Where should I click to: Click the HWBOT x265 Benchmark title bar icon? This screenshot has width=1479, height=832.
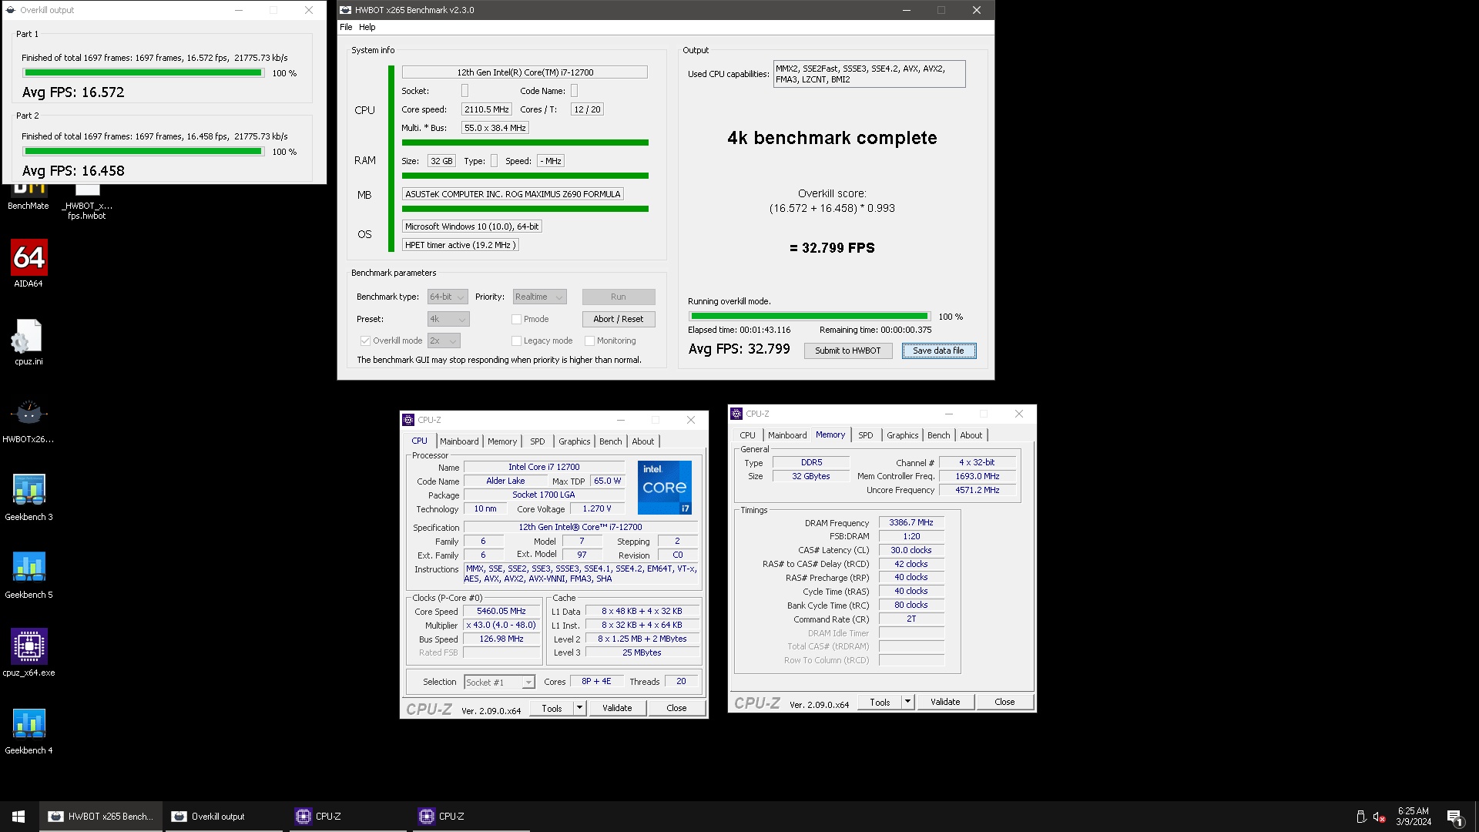(345, 10)
